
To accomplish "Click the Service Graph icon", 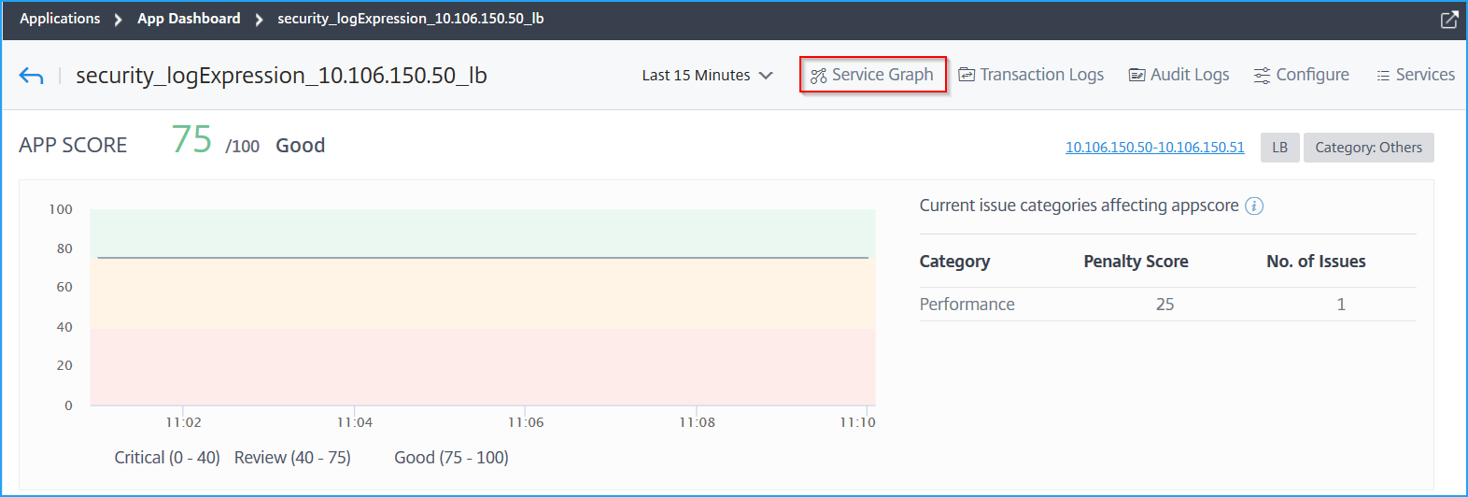I will pos(818,76).
